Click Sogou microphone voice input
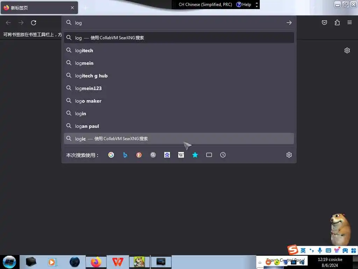 pos(320,250)
